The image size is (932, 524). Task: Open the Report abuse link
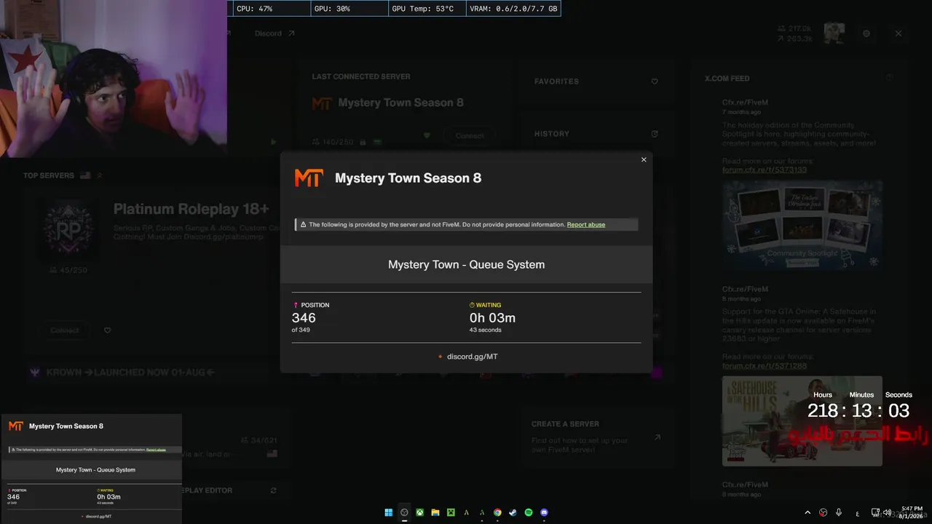586,225
